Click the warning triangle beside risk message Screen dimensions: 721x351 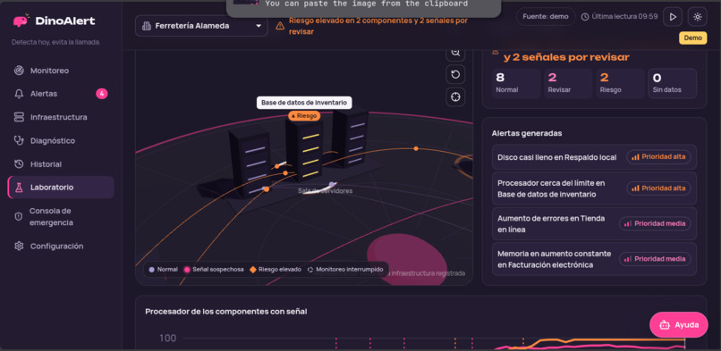(x=280, y=26)
